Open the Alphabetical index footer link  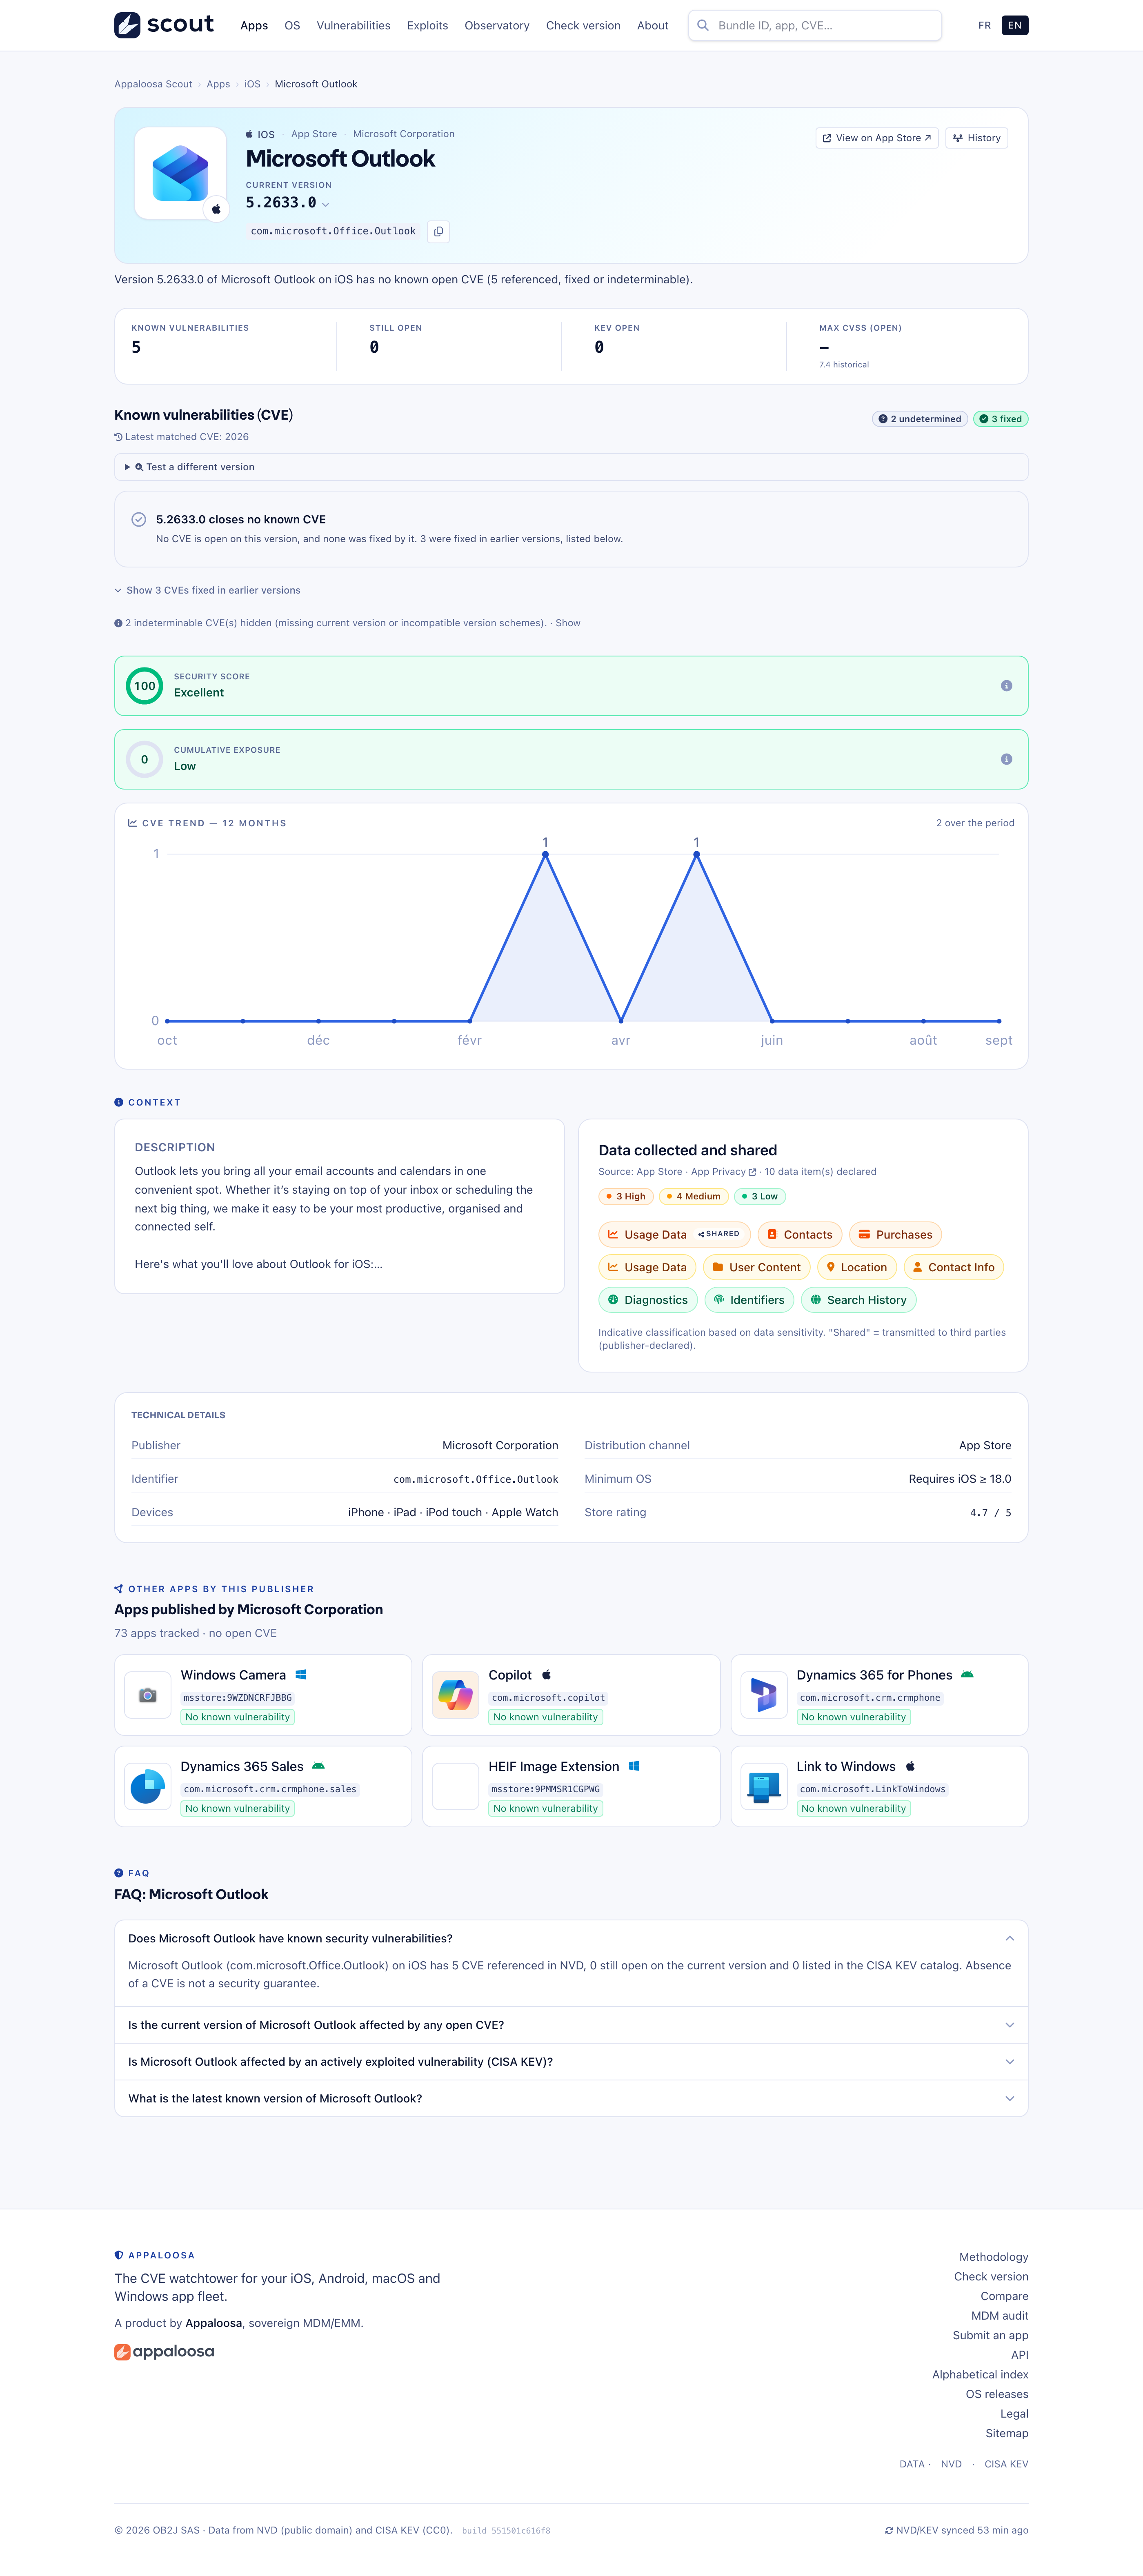(x=980, y=2375)
